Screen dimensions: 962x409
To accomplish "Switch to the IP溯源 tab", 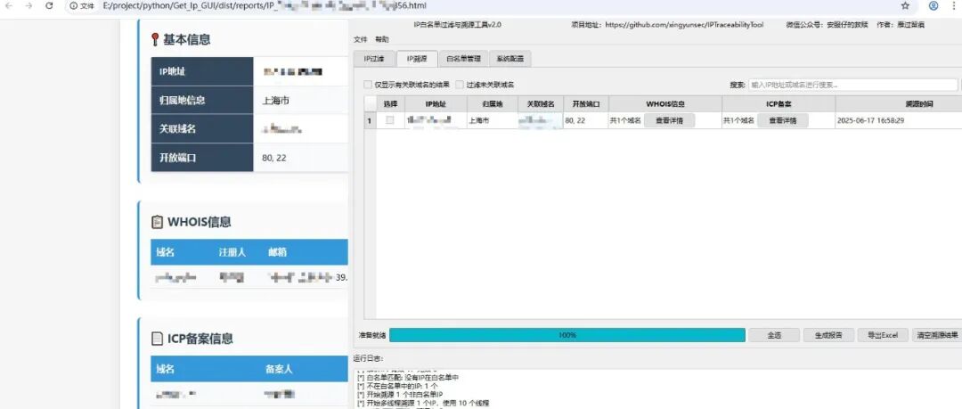I will pos(417,59).
